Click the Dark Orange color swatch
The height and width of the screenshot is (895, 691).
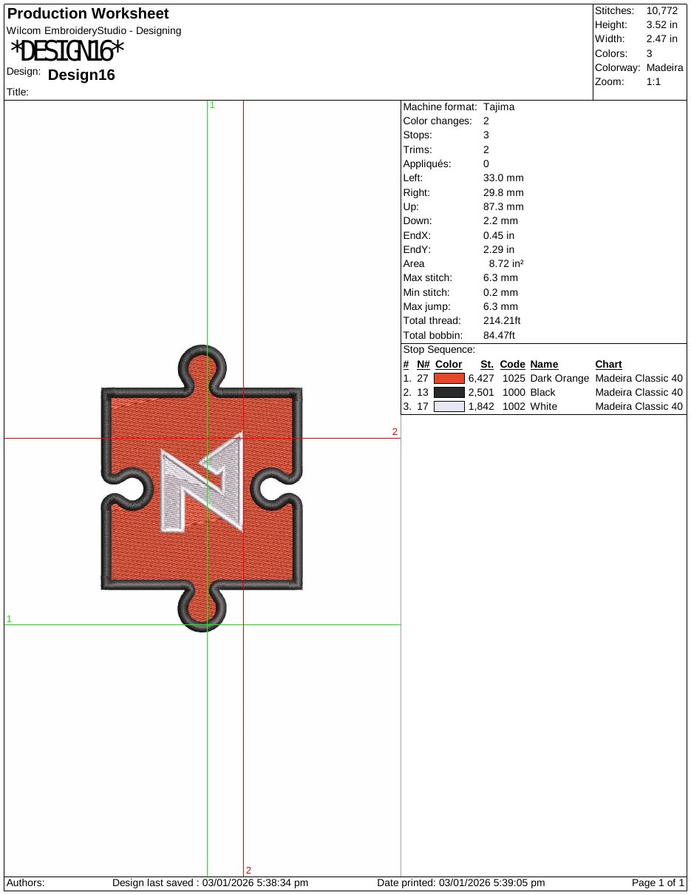click(x=449, y=378)
